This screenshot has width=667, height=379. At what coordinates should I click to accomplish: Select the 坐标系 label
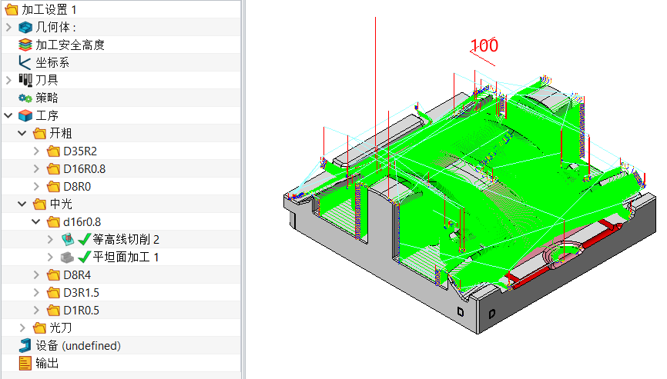52,62
